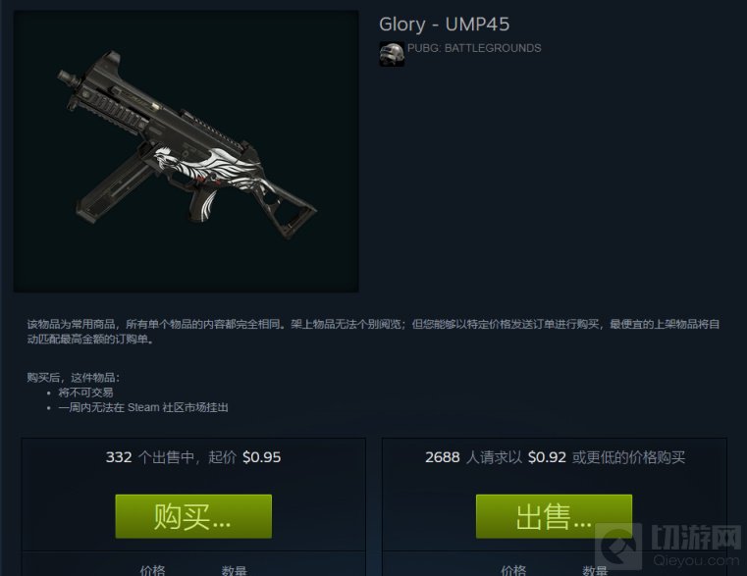
Task: Click the 2688 buy requests count
Action: pos(442,457)
